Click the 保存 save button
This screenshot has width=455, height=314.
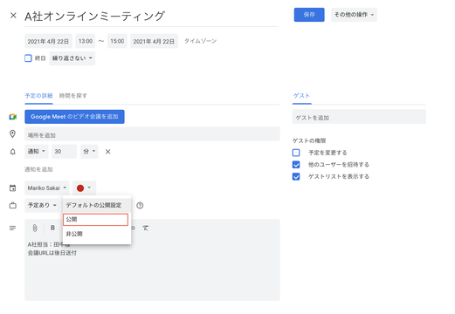point(309,15)
